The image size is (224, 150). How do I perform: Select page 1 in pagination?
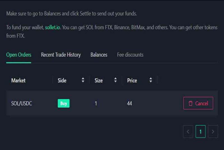[200, 132]
